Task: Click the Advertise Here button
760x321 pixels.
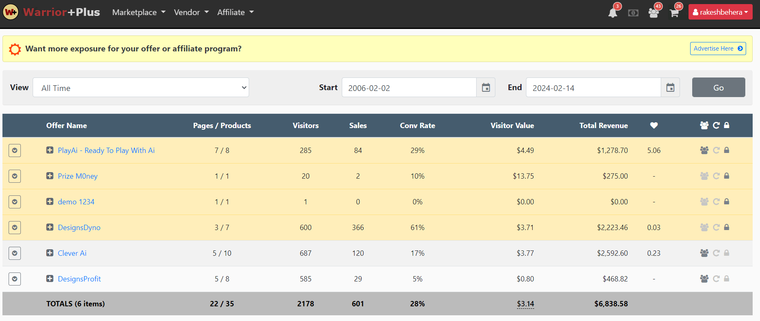Action: [718, 49]
